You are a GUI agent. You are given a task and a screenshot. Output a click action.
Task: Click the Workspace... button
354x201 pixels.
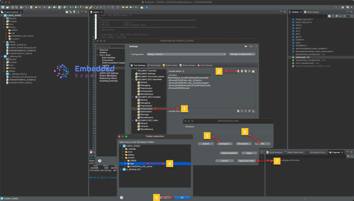(x=225, y=143)
